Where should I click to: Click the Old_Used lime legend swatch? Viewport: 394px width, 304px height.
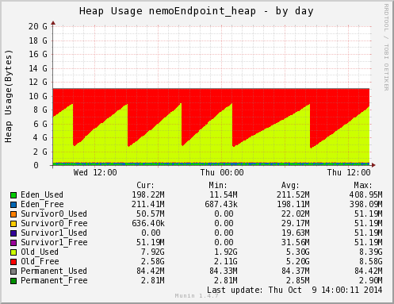coord(13,252)
